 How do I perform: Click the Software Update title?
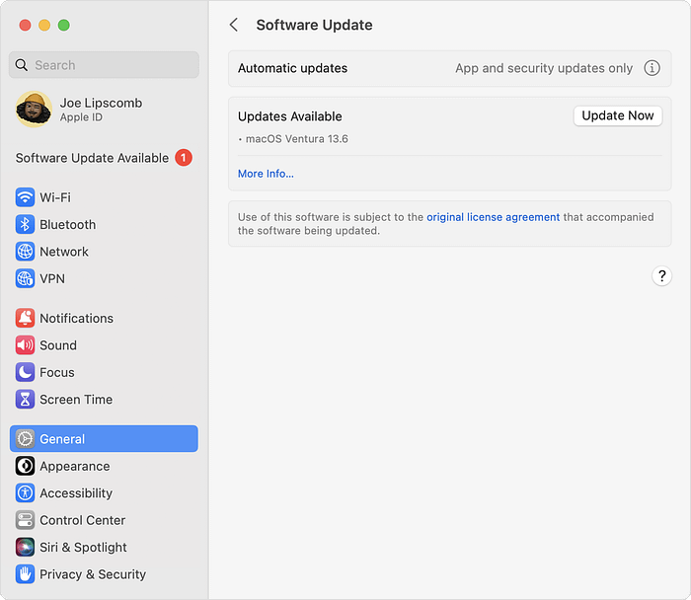pos(314,25)
